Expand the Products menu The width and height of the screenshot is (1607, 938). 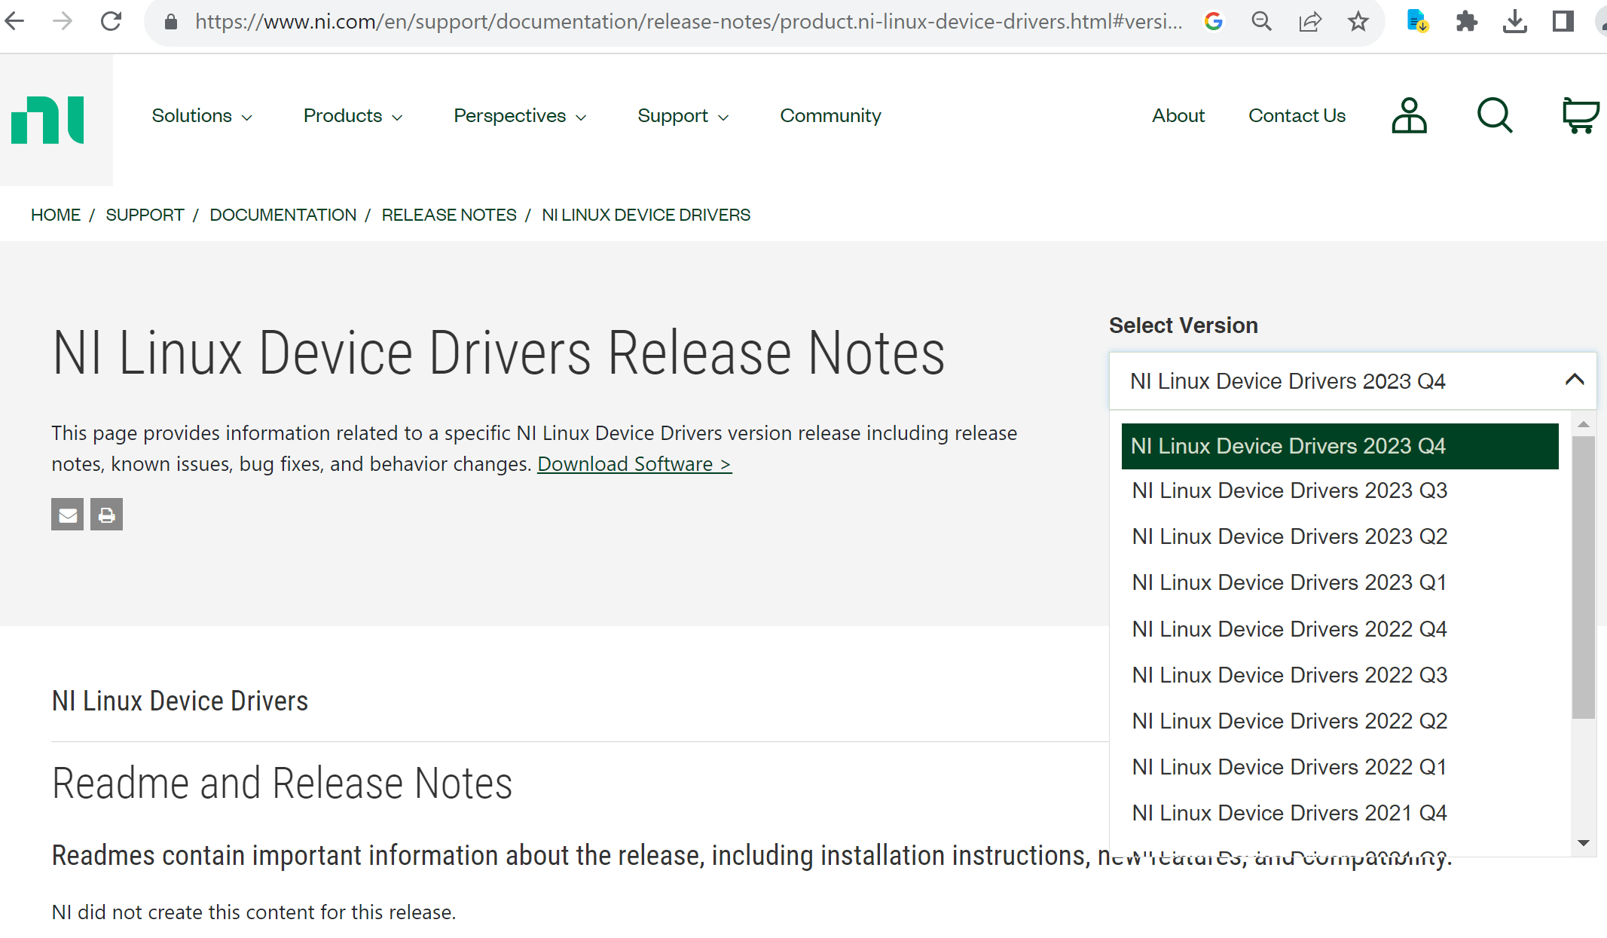(x=353, y=116)
